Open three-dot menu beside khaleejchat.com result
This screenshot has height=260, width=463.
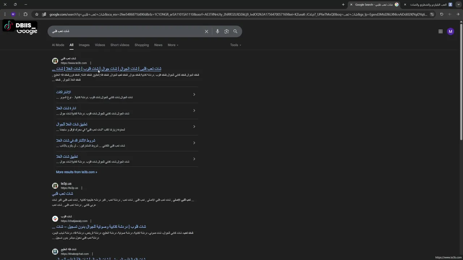tap(92, 254)
